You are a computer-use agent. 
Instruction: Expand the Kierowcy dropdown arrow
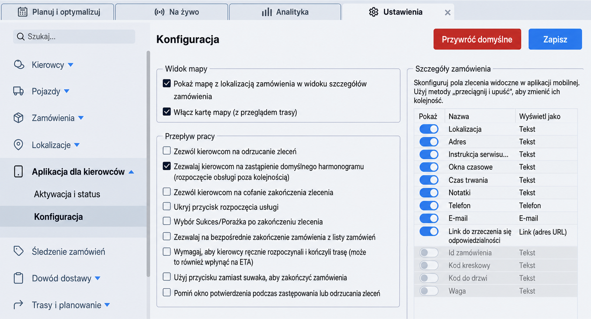click(71, 65)
